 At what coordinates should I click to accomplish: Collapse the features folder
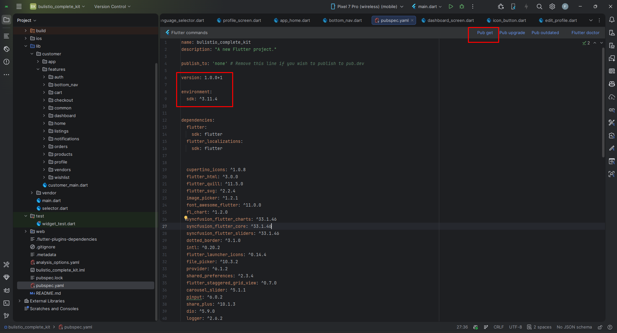click(x=38, y=69)
